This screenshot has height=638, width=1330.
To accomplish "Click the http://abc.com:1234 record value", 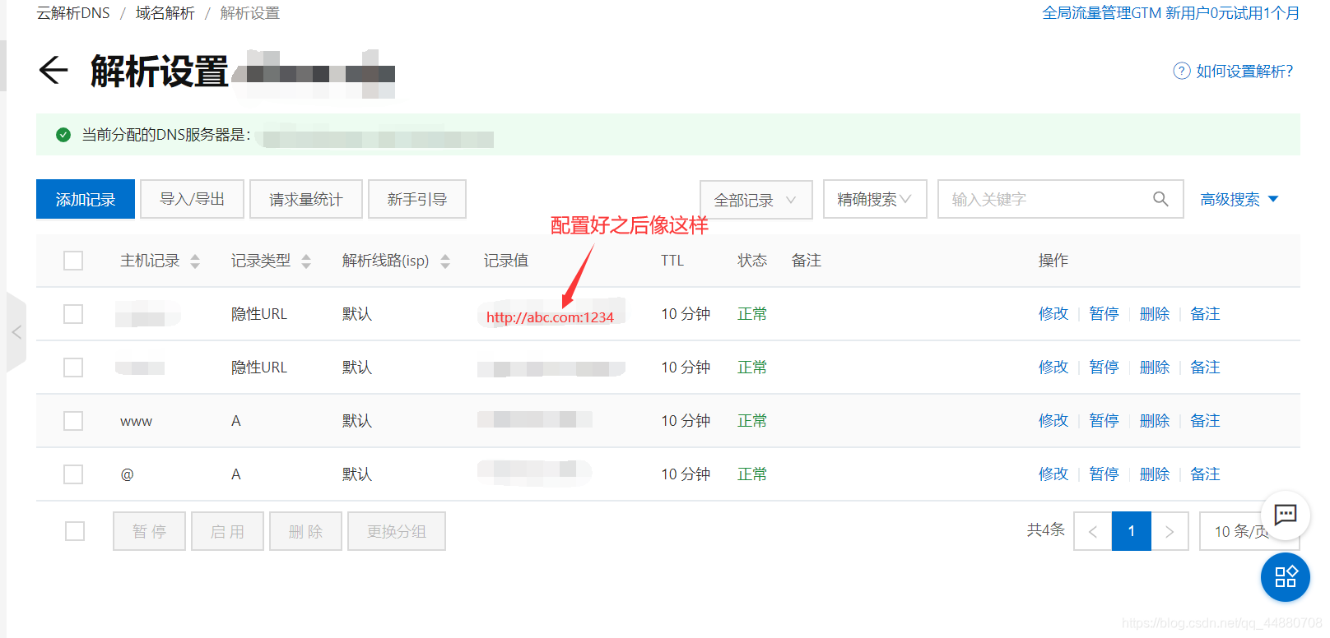I will (x=550, y=317).
